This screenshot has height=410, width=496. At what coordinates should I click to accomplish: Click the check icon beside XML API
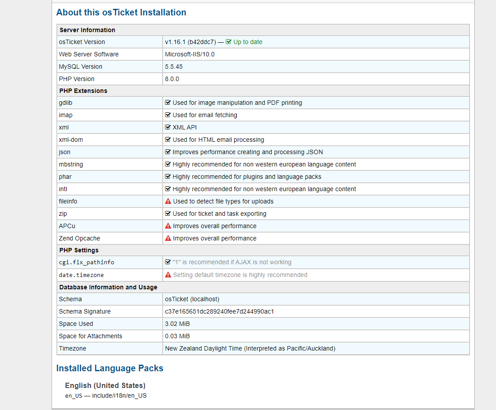[168, 127]
